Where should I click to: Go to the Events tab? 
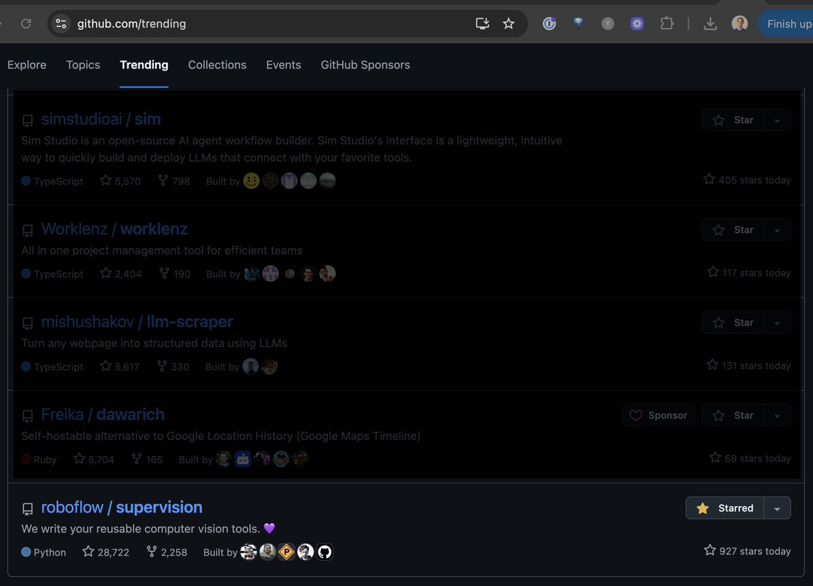pyautogui.click(x=284, y=65)
